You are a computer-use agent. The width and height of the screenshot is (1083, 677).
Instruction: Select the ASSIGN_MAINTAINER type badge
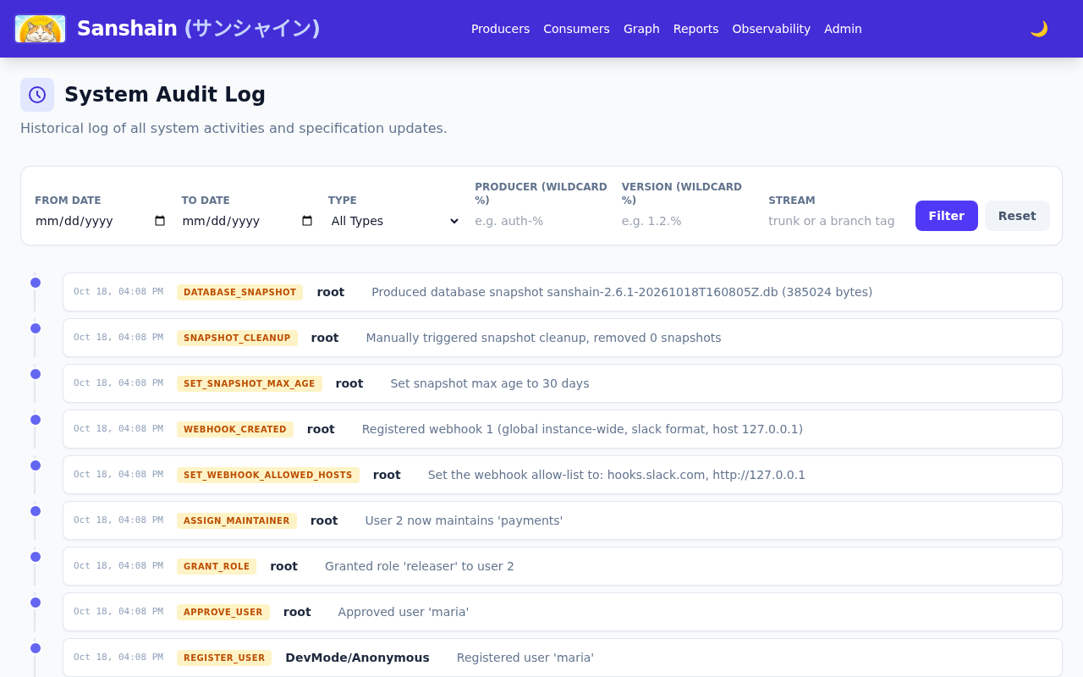click(237, 520)
